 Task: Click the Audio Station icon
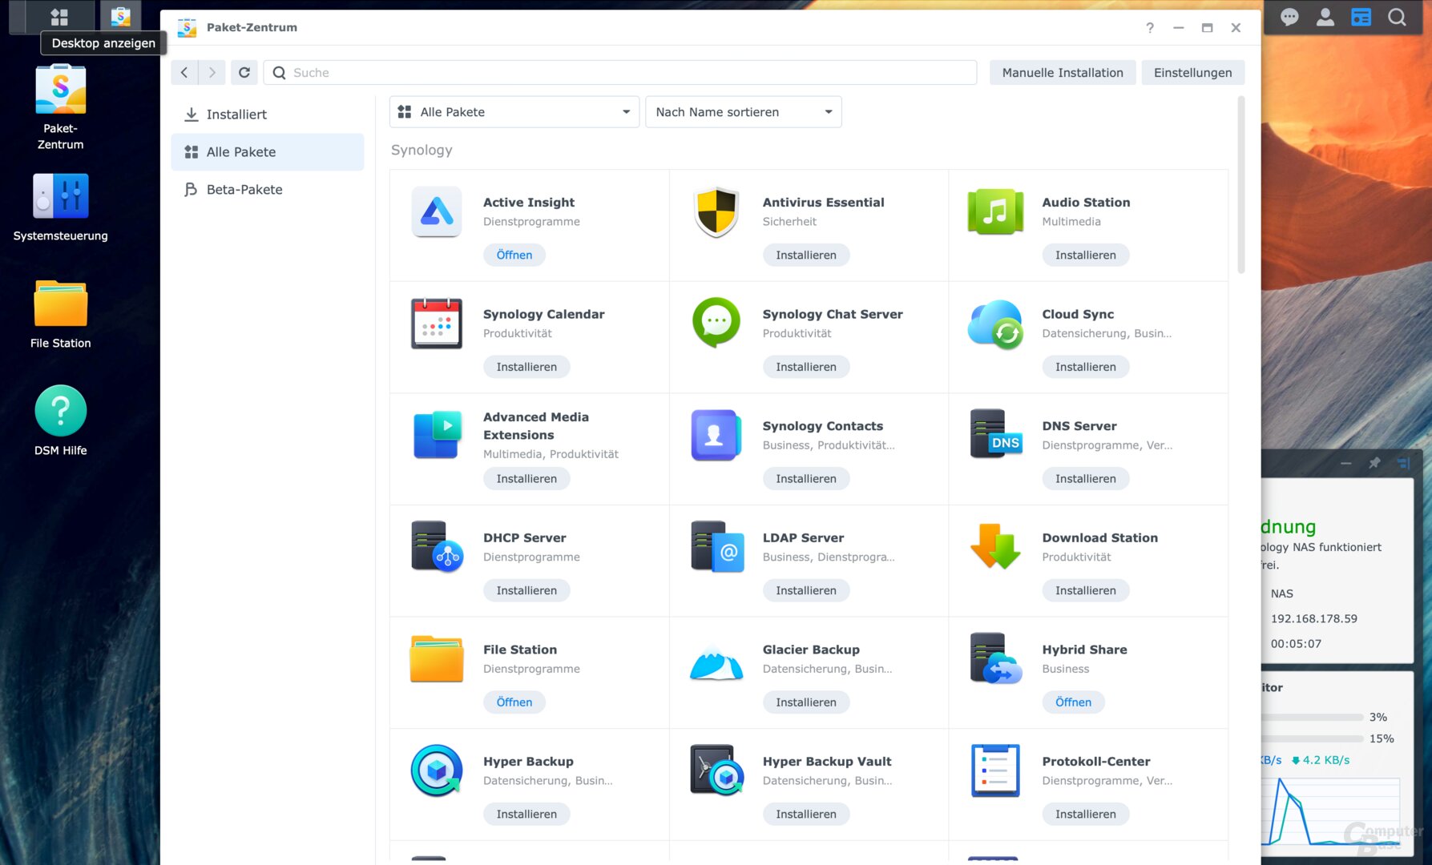995,212
